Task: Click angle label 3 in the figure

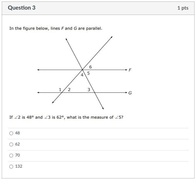Action: pos(89,90)
